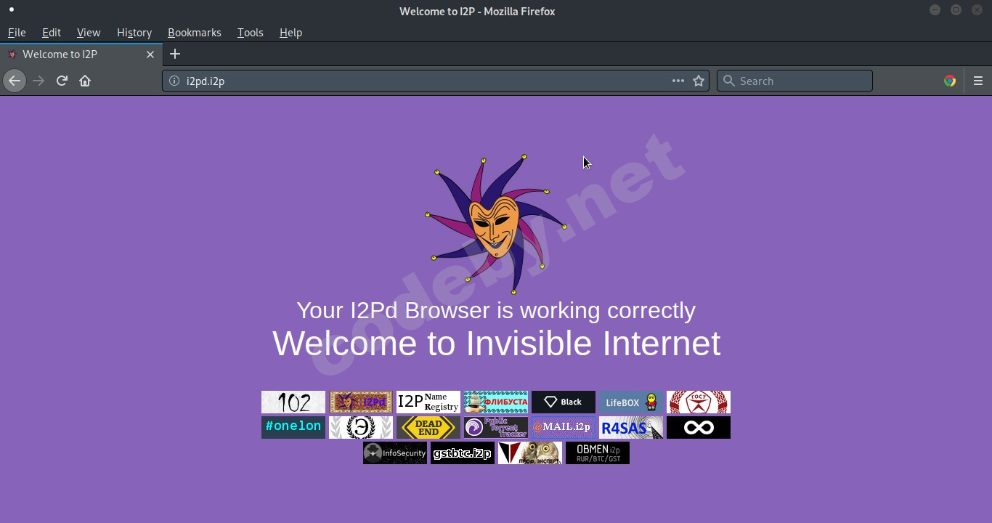
Task: Open the OBMEN i2p exchange banner
Action: coord(598,453)
